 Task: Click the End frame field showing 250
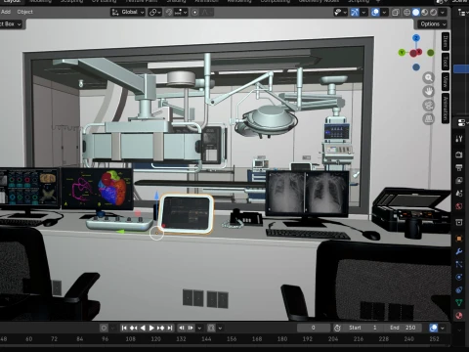pos(403,328)
